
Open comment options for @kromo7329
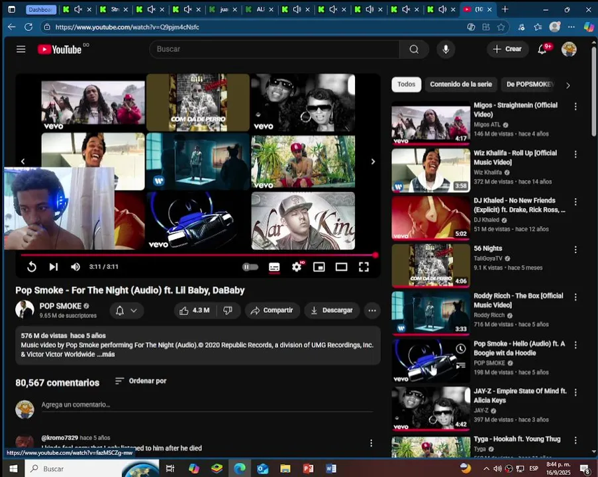371,443
